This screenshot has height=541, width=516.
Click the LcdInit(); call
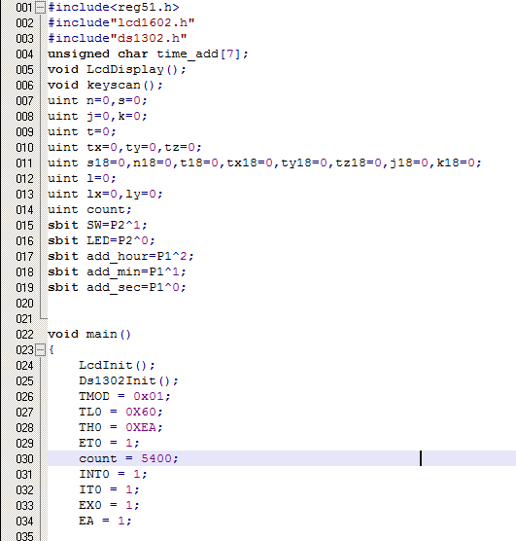(x=117, y=366)
